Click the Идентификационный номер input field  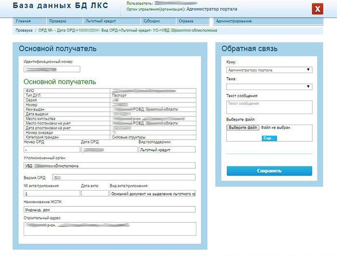52,70
